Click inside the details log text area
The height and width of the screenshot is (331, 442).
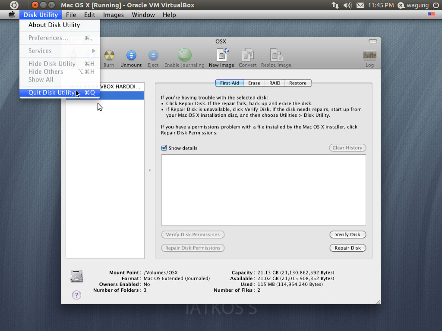click(x=264, y=190)
